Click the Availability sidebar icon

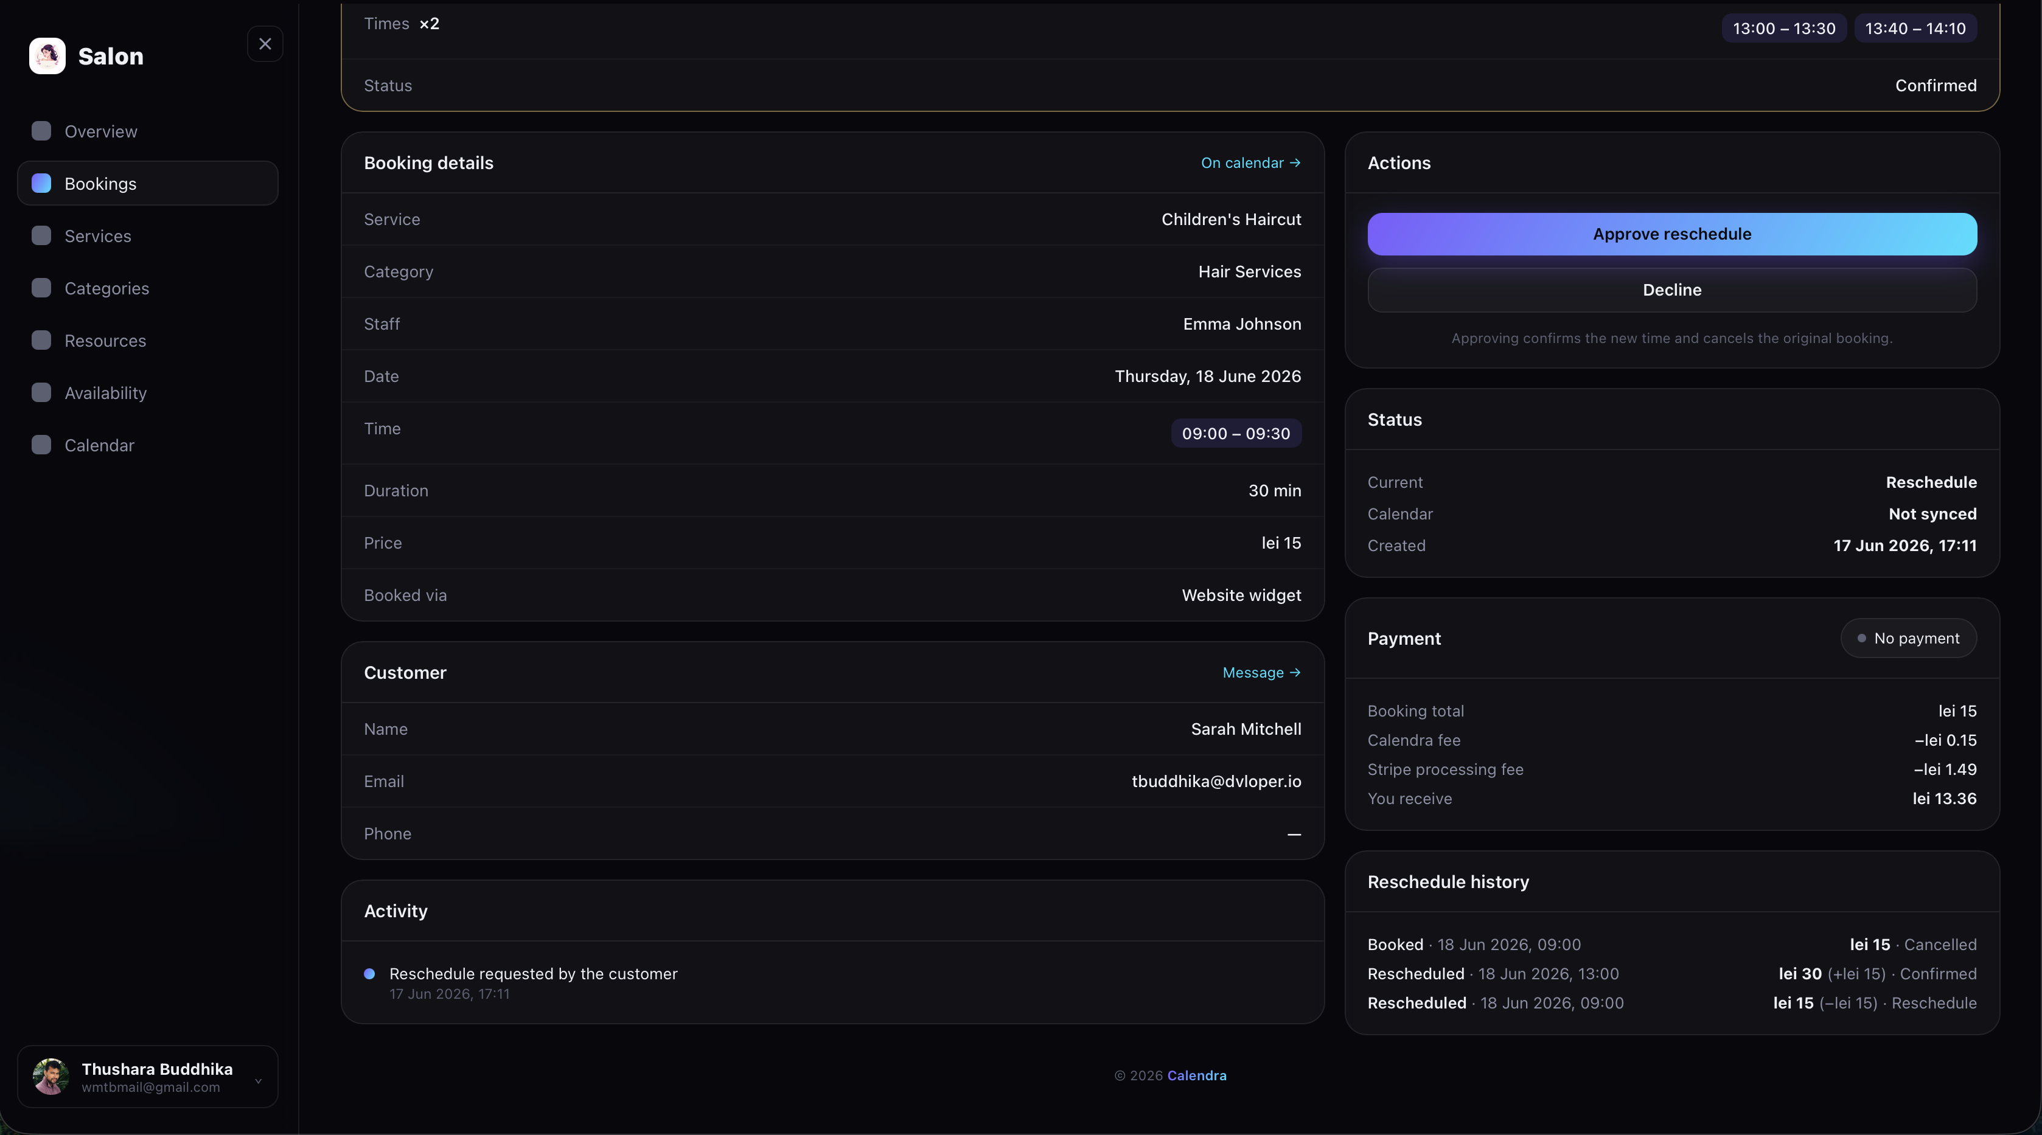coord(41,392)
